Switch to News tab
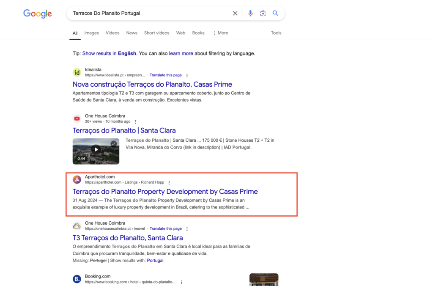This screenshot has width=433, height=286. click(132, 33)
